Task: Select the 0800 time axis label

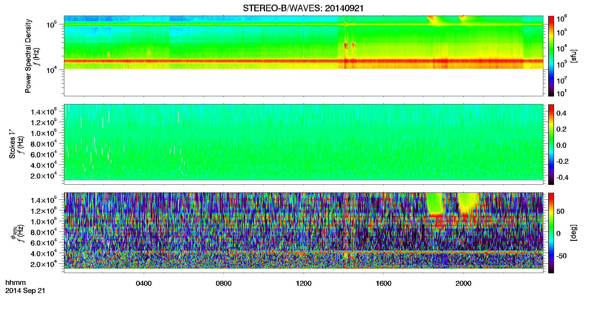Action: [224, 283]
